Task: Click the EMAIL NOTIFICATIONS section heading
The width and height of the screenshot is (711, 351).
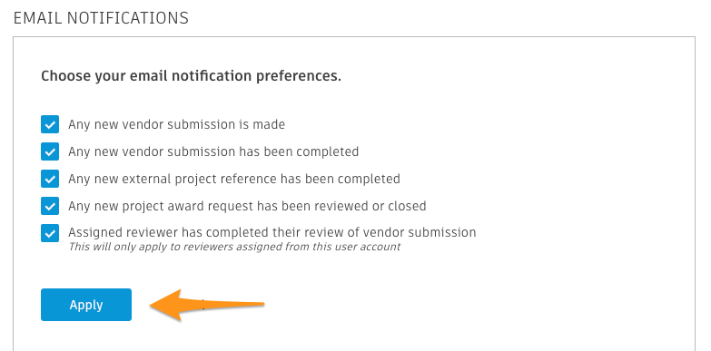Action: pyautogui.click(x=101, y=18)
